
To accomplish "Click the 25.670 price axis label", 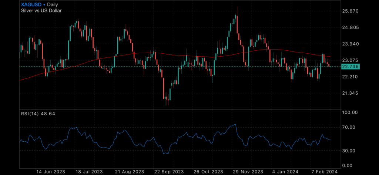I will pyautogui.click(x=351, y=11).
